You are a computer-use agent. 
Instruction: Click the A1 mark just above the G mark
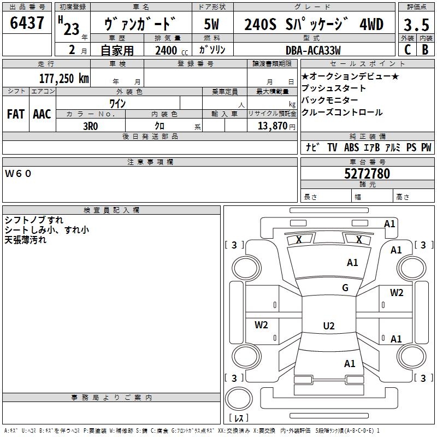tap(352, 263)
